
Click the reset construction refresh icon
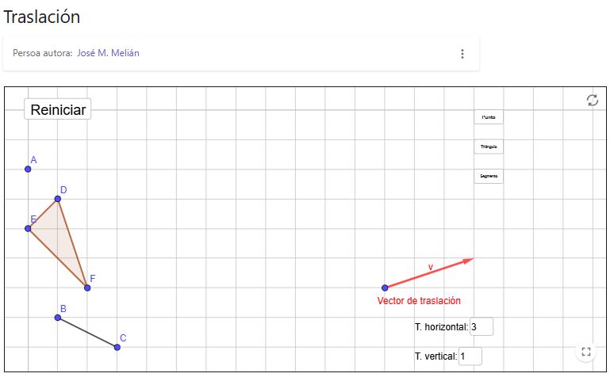coord(592,100)
